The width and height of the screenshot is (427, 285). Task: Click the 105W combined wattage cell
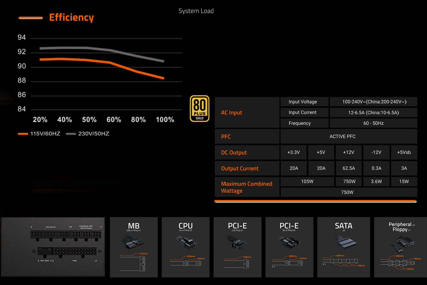(307, 182)
